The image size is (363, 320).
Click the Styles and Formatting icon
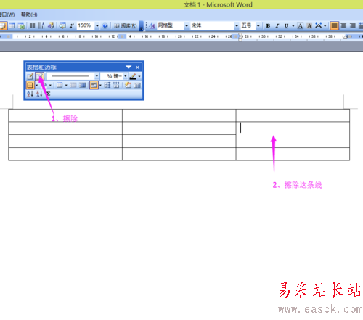(x=152, y=25)
